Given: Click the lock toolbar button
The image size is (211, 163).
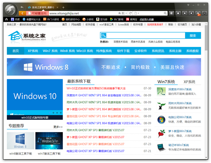Looking at the screenshot, I should click(x=178, y=13).
